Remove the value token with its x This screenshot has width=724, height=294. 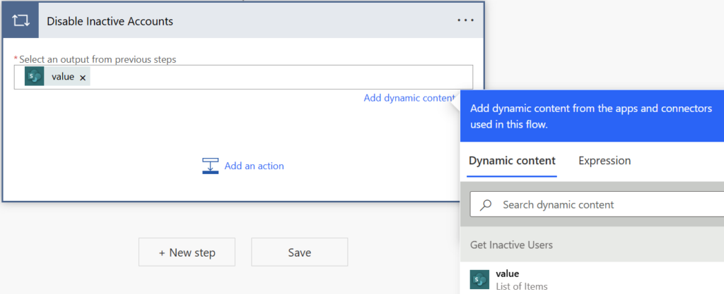point(83,78)
